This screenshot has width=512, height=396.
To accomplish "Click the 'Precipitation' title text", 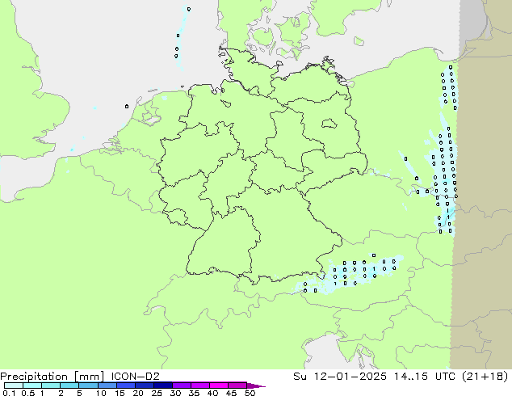I will point(34,377).
